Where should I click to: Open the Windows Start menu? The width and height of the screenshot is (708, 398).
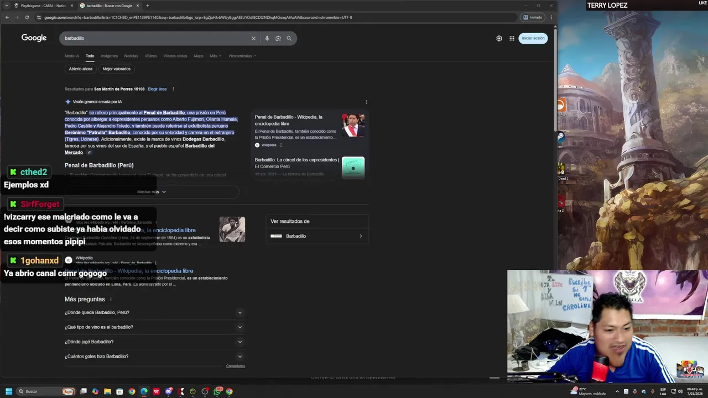(8, 391)
